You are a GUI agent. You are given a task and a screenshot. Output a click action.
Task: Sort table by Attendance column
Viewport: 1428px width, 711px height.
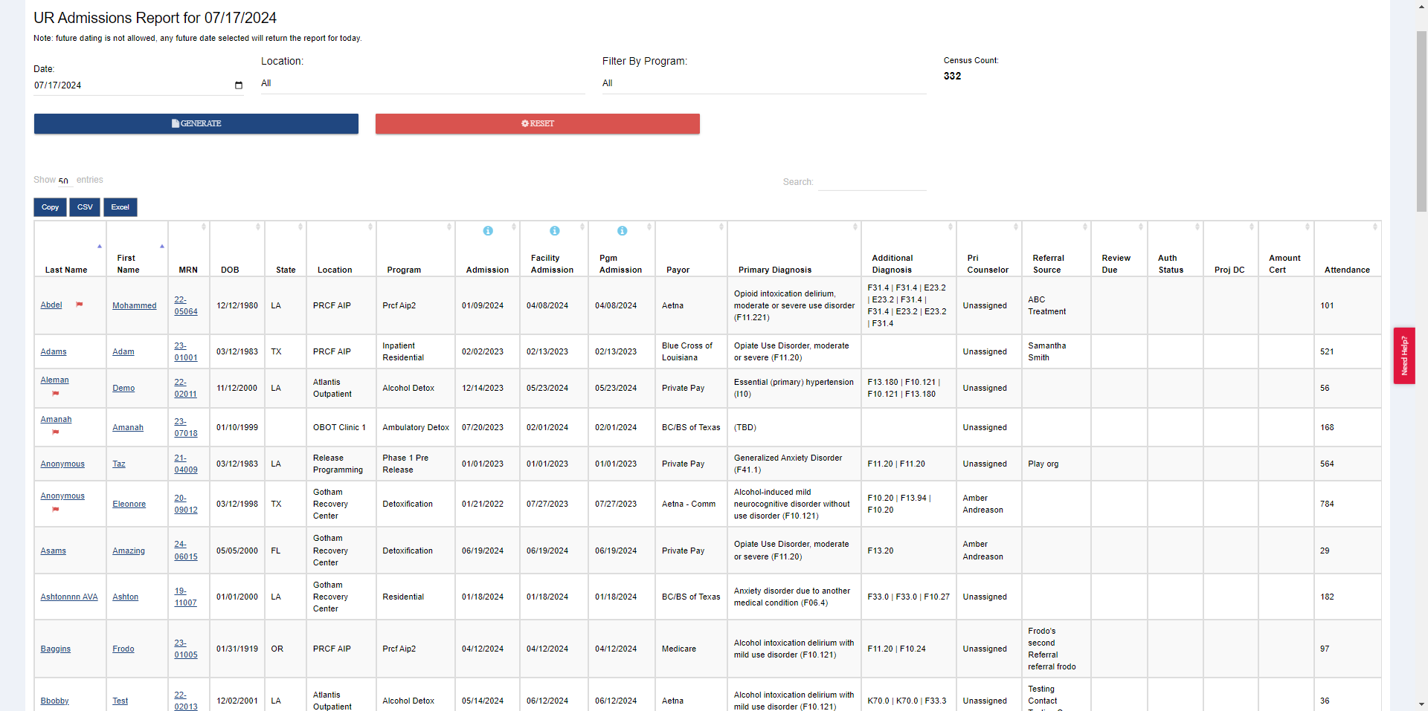tap(1348, 249)
